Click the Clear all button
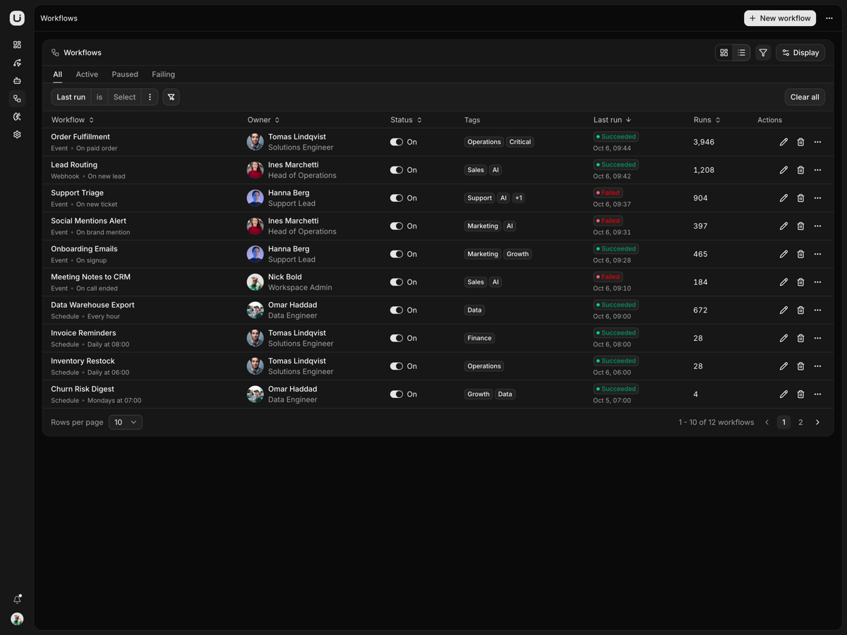The height and width of the screenshot is (635, 847). [805, 97]
